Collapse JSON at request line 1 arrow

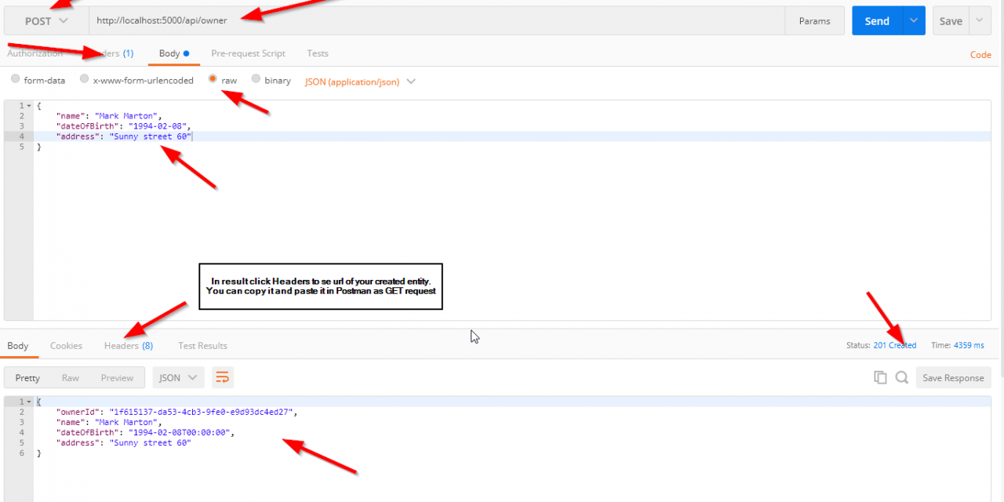click(x=29, y=106)
